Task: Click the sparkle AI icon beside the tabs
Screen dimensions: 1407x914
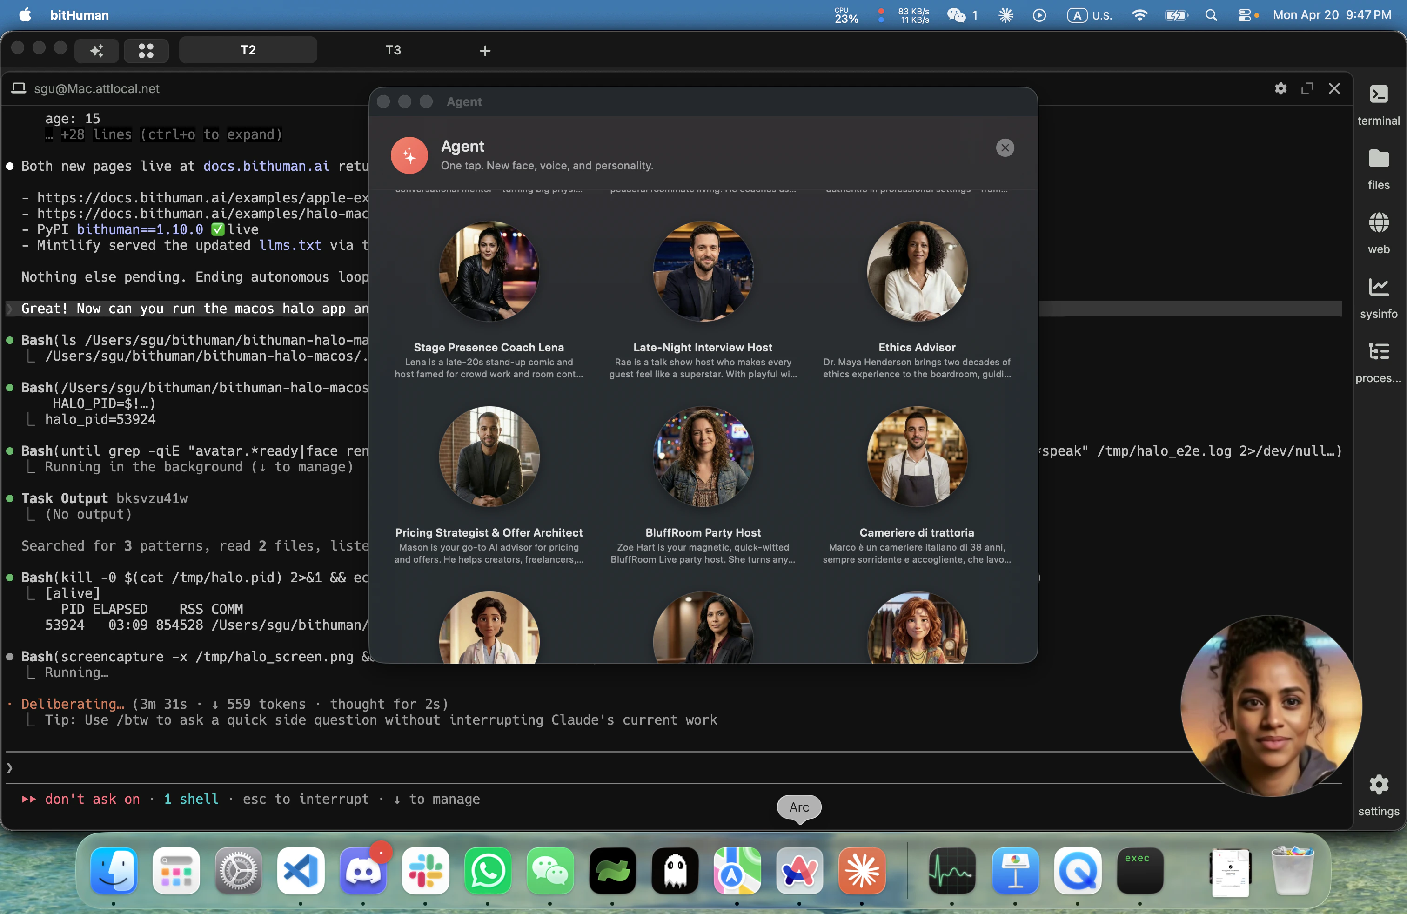Action: (x=96, y=50)
